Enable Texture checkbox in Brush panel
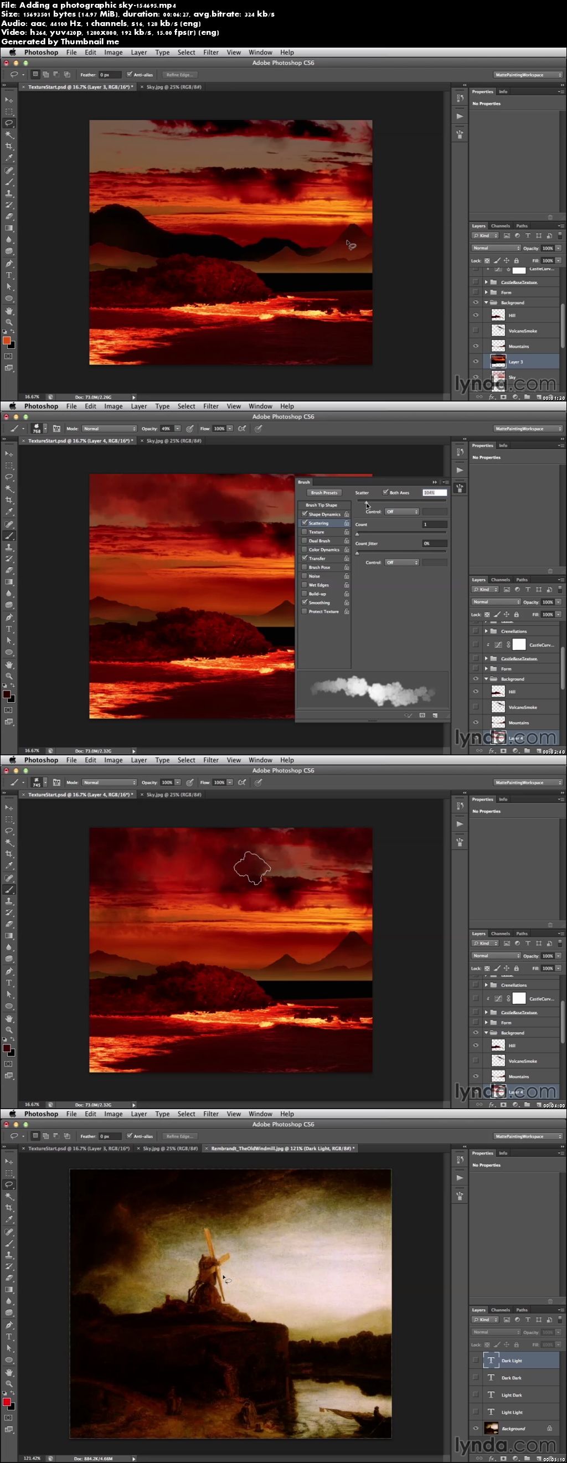This screenshot has height=1463, width=567. click(x=305, y=532)
